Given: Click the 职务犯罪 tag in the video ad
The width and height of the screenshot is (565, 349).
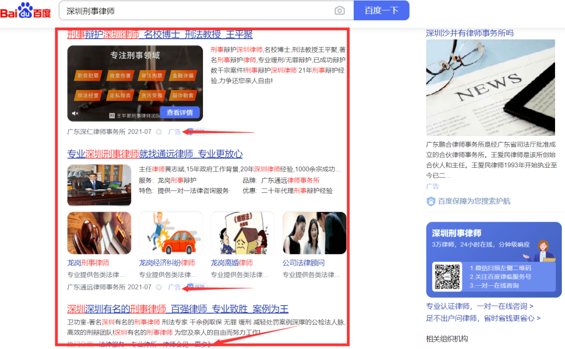Looking at the screenshot, I should pyautogui.click(x=88, y=76).
